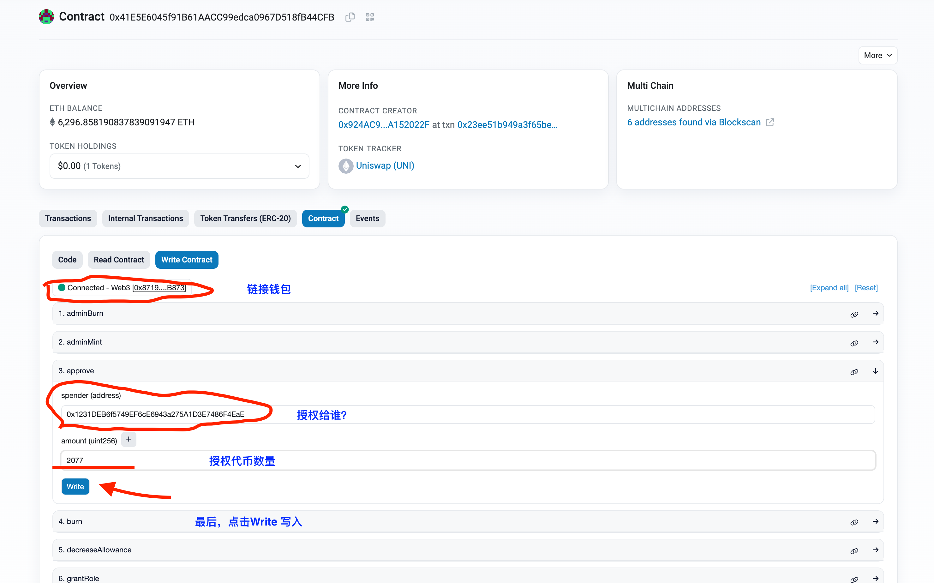
Task: Expand the adminBurn method arrow
Action: tap(875, 313)
